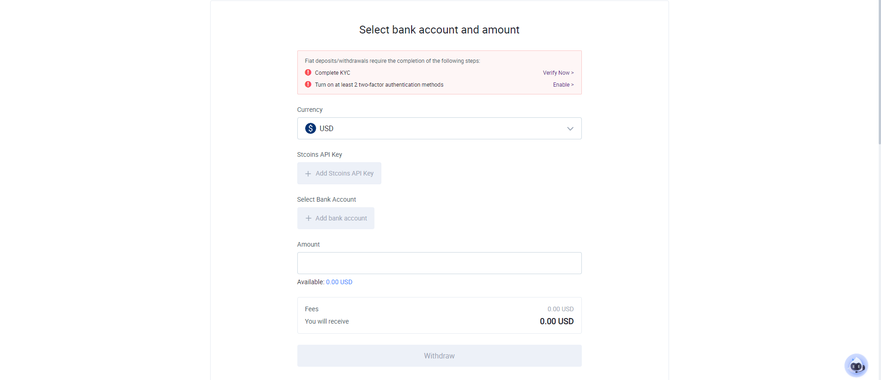Screen dimensions: 881x380
Task: Expand the Currency dropdown chevron
Action: [x=570, y=129]
